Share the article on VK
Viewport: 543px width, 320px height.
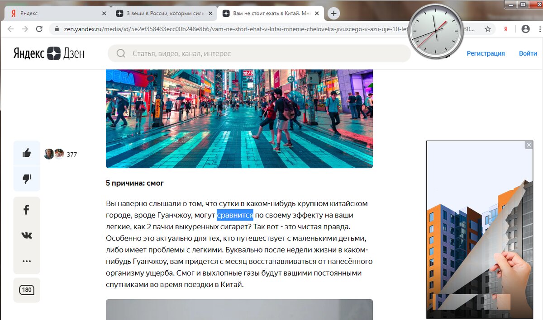26,235
